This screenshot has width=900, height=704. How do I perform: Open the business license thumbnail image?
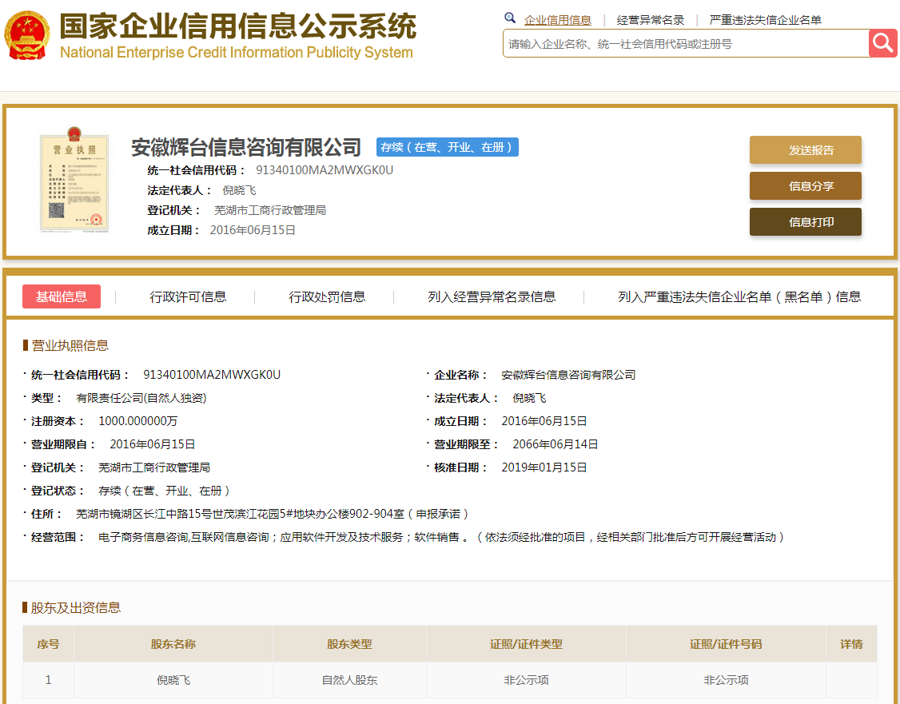74,182
